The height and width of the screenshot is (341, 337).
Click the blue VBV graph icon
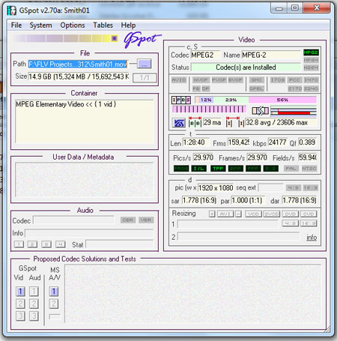[179, 123]
